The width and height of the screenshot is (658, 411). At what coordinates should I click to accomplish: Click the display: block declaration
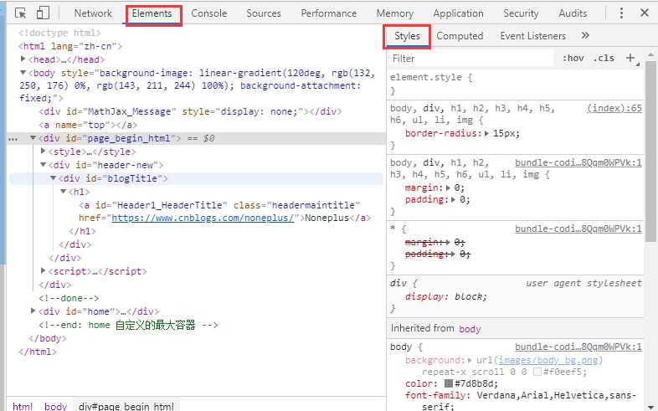coord(446,296)
